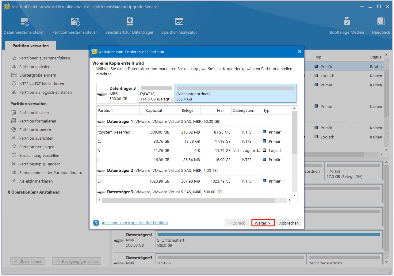Click Datenträger 2 header row in wizard
The image size is (394, 276).
(x=194, y=170)
